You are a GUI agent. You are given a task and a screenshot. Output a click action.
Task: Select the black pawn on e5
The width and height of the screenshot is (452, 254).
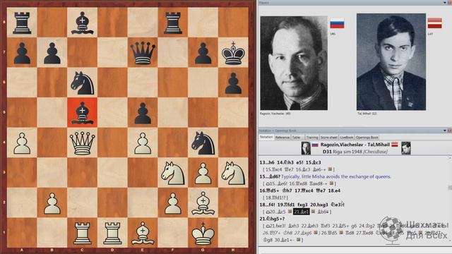[143, 113]
